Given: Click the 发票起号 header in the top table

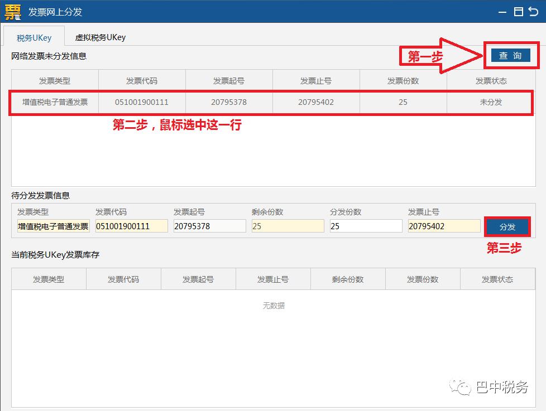Looking at the screenshot, I should [229, 81].
